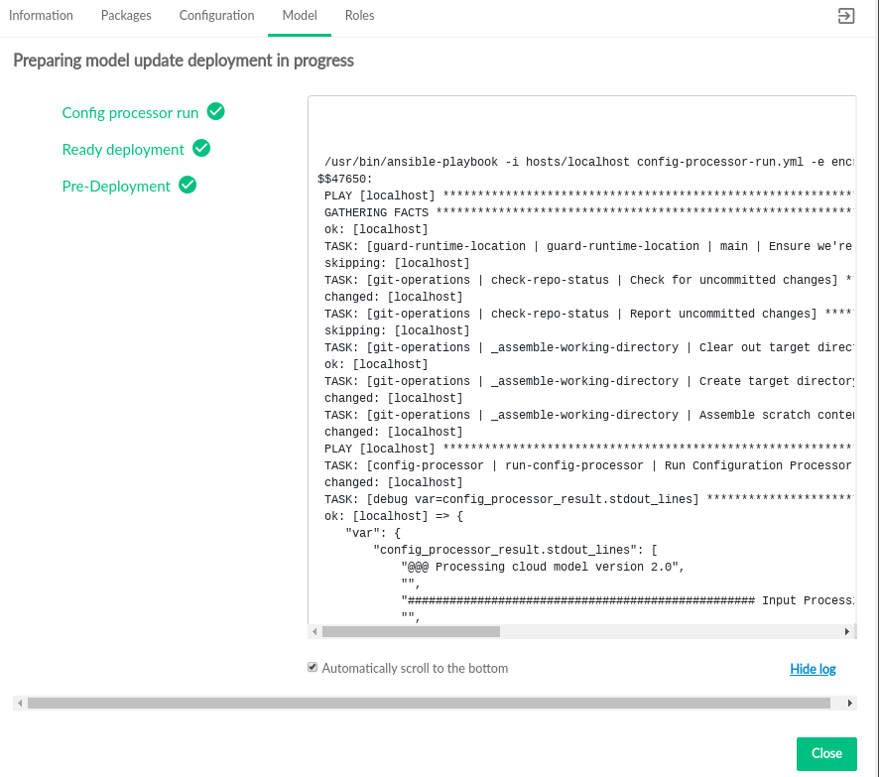Click the exit icon at top right

(845, 17)
